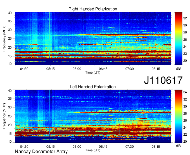Click the 30 MHz tick on the bottom plot

click(x=10, y=108)
